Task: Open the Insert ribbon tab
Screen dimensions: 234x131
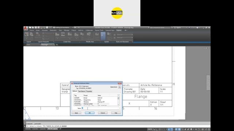Action: pos(38,30)
